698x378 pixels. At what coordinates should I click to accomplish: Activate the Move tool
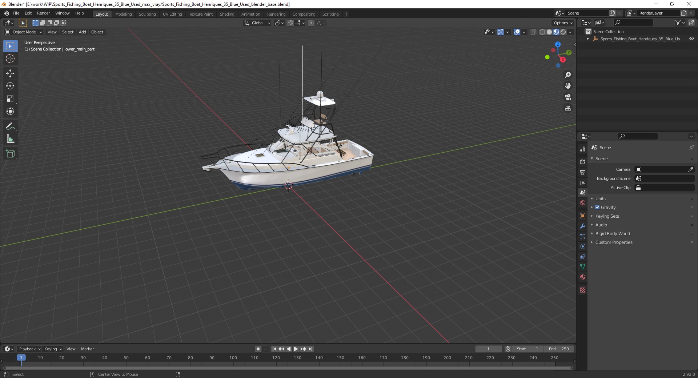click(10, 73)
